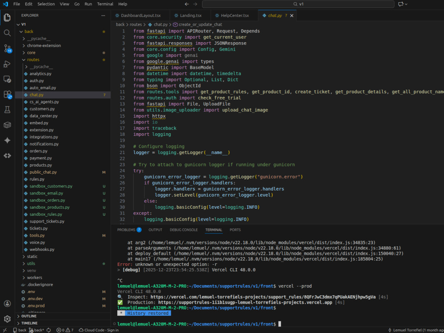444x333 pixels.
Task: Switch to the PROBLEMS panel tab
Action: tap(129, 230)
